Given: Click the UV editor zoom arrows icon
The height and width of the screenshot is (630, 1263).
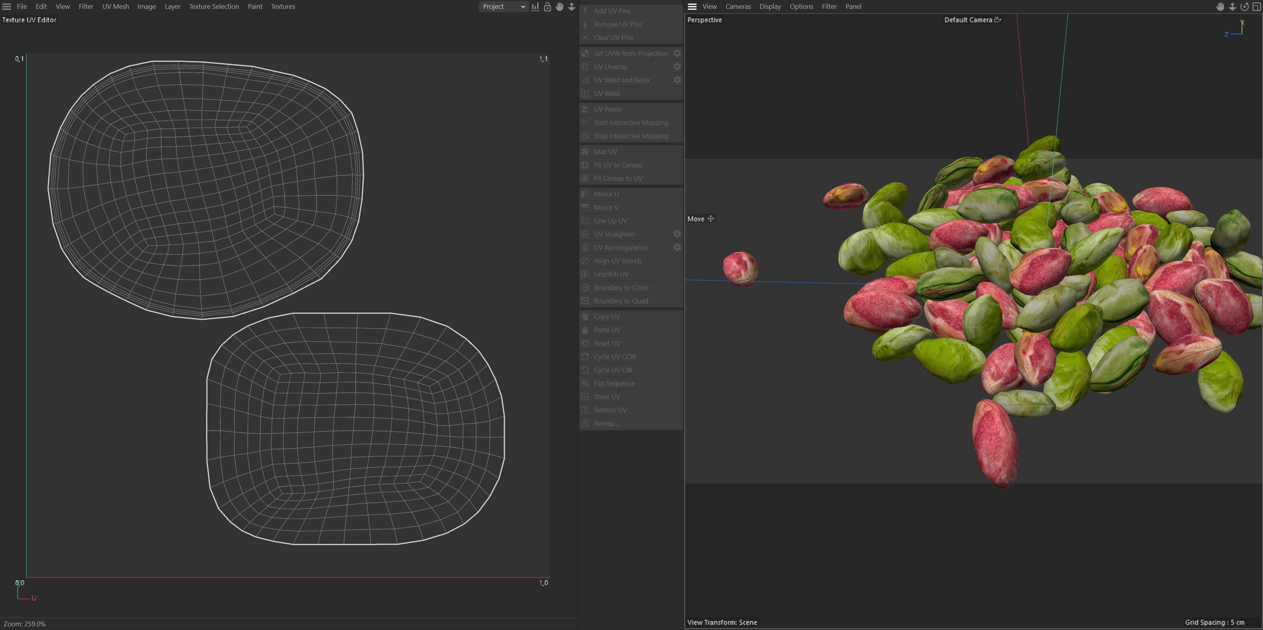Looking at the screenshot, I should [x=571, y=6].
